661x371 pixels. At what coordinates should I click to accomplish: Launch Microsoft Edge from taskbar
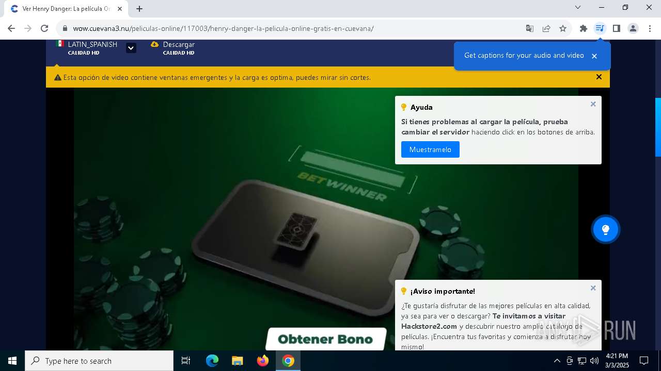pyautogui.click(x=212, y=361)
